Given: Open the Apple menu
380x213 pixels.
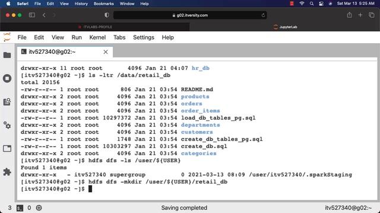Looking at the screenshot, I should point(8,4).
